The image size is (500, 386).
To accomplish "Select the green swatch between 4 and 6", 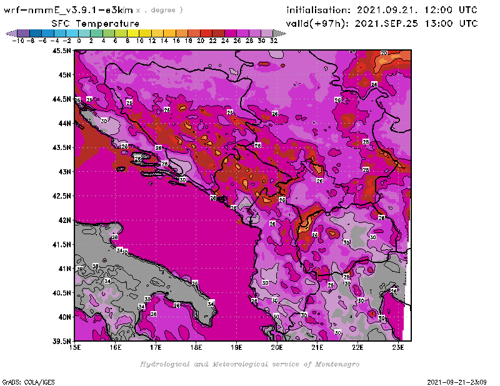I will pyautogui.click(x=109, y=34).
